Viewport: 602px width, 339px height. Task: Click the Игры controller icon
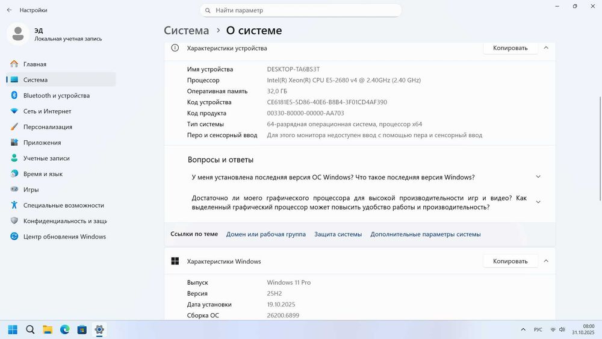tap(14, 189)
